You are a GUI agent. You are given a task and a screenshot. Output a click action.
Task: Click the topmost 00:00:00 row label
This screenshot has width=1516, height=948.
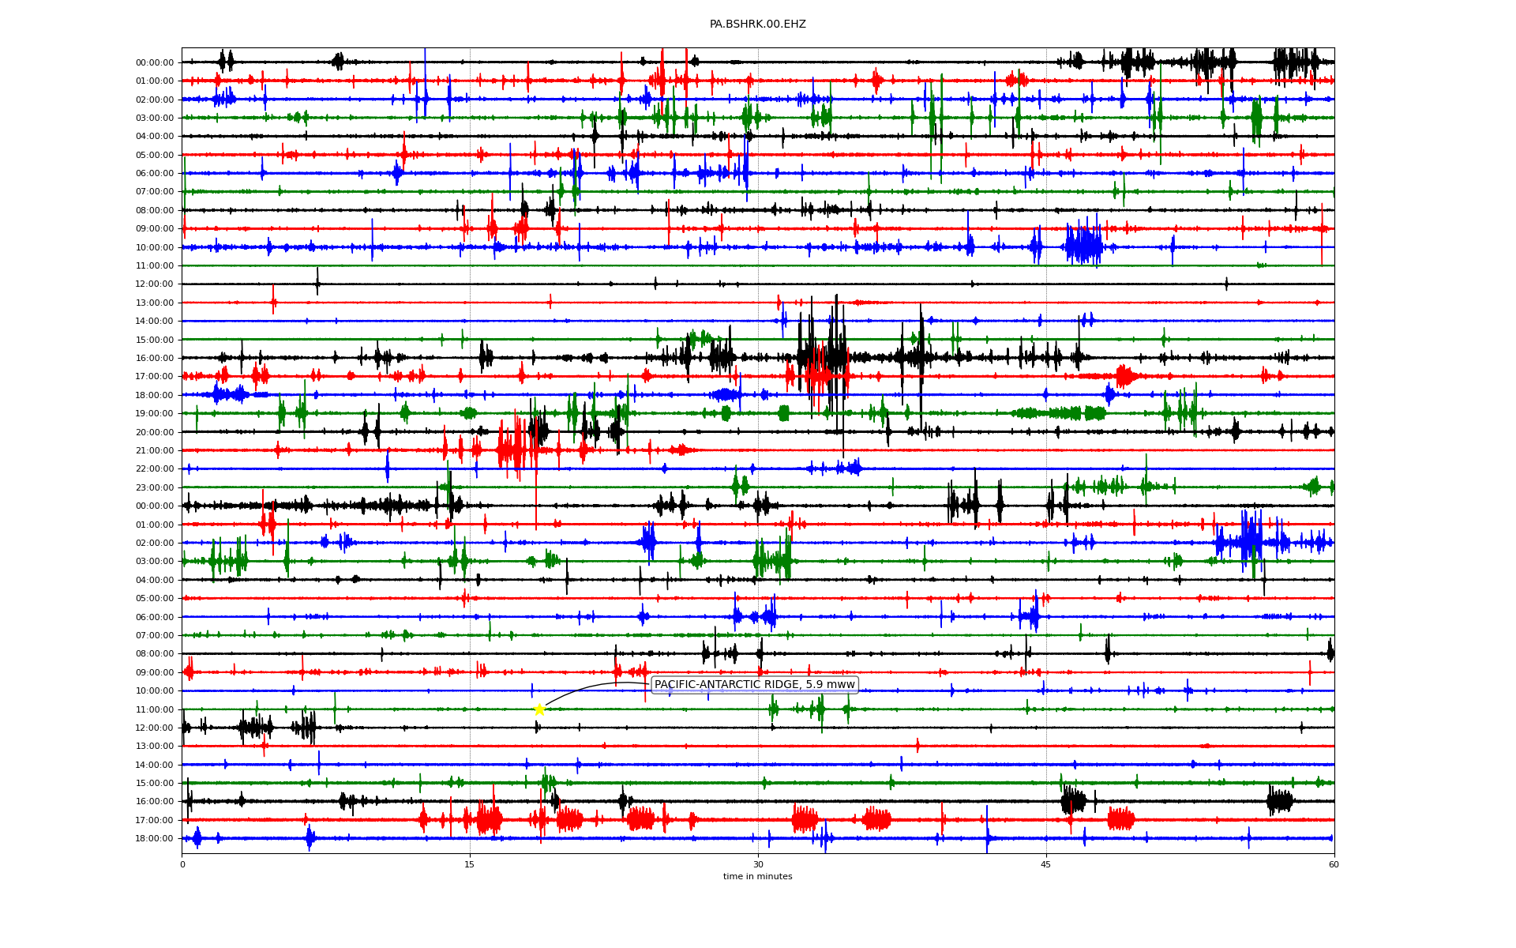(155, 63)
